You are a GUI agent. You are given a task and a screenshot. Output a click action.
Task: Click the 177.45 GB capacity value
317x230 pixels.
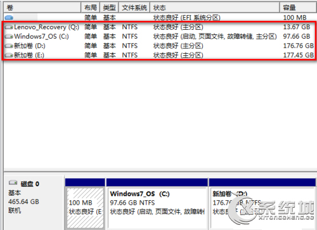click(299, 55)
